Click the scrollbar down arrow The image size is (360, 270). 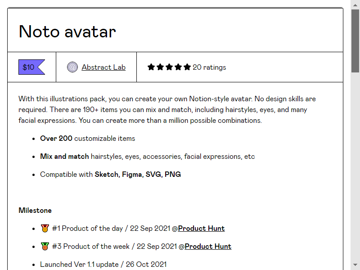point(355,265)
